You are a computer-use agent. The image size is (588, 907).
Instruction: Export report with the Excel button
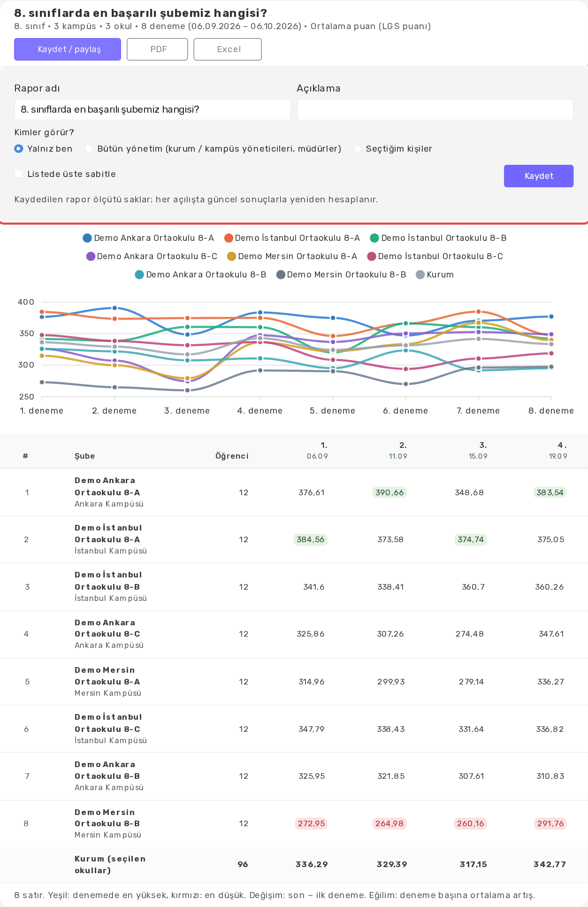point(228,49)
